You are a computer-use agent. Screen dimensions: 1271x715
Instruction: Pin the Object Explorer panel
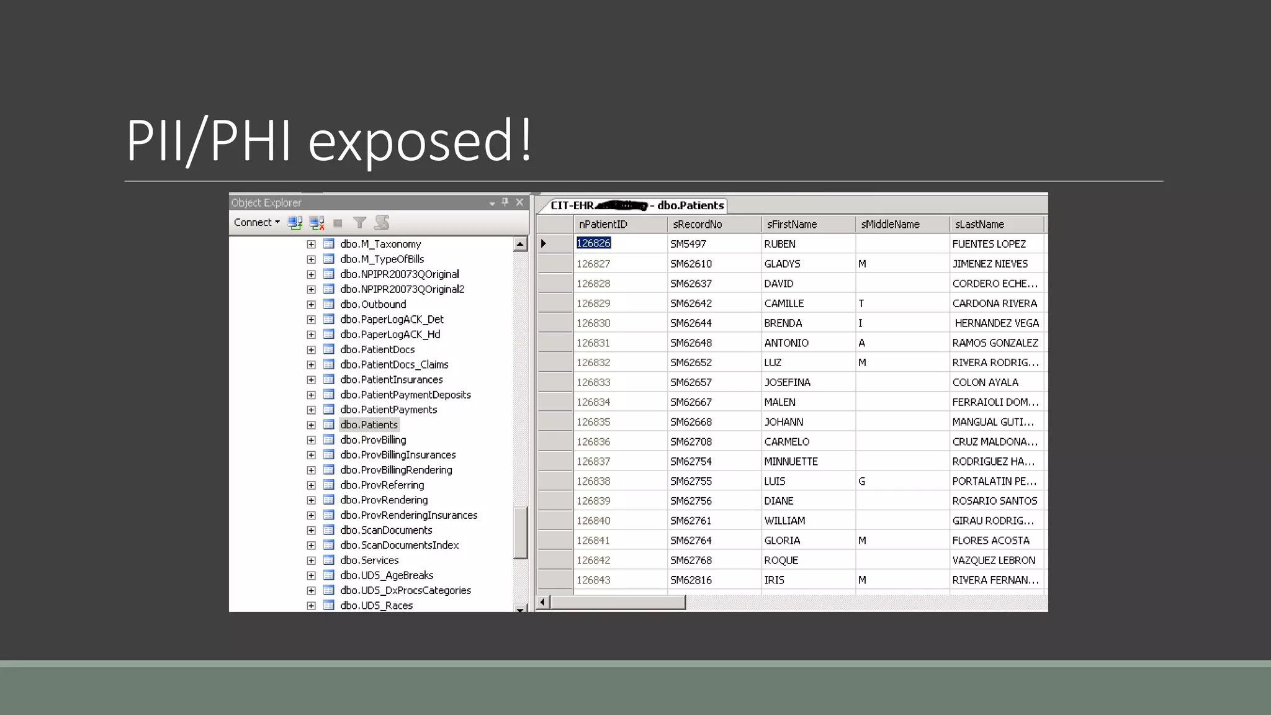[x=505, y=202]
